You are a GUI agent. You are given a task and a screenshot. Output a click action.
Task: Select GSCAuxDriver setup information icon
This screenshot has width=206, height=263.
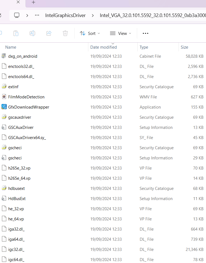[4, 128]
